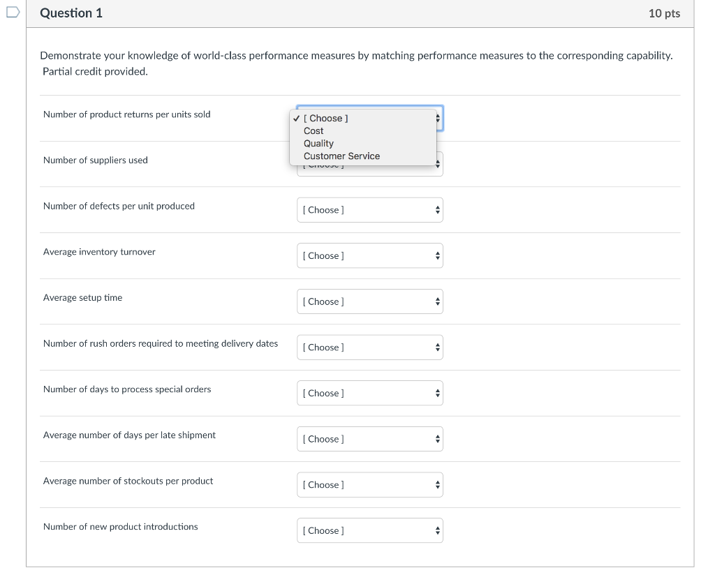Choose Customer Service from the open list
Viewport: 715px width, 575px height.
(363, 156)
